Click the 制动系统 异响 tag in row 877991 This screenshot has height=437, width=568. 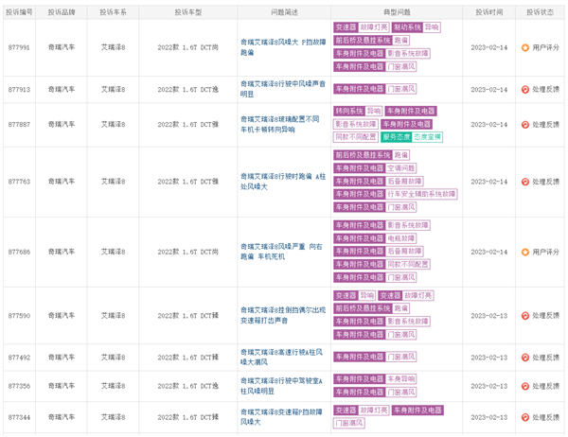(417, 27)
